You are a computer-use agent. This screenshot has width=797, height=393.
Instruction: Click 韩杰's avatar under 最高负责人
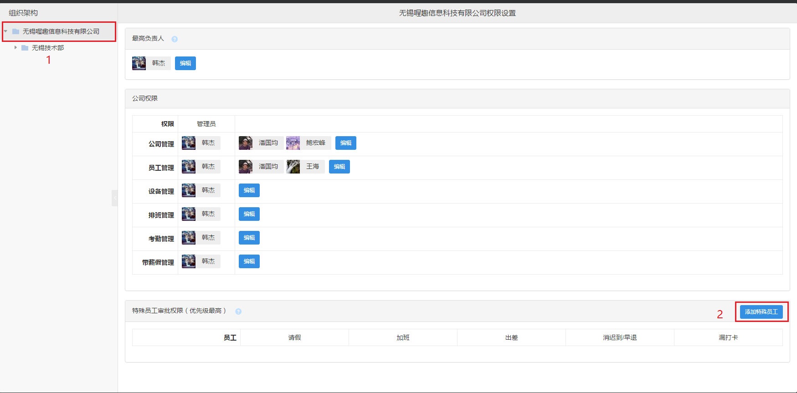click(139, 63)
